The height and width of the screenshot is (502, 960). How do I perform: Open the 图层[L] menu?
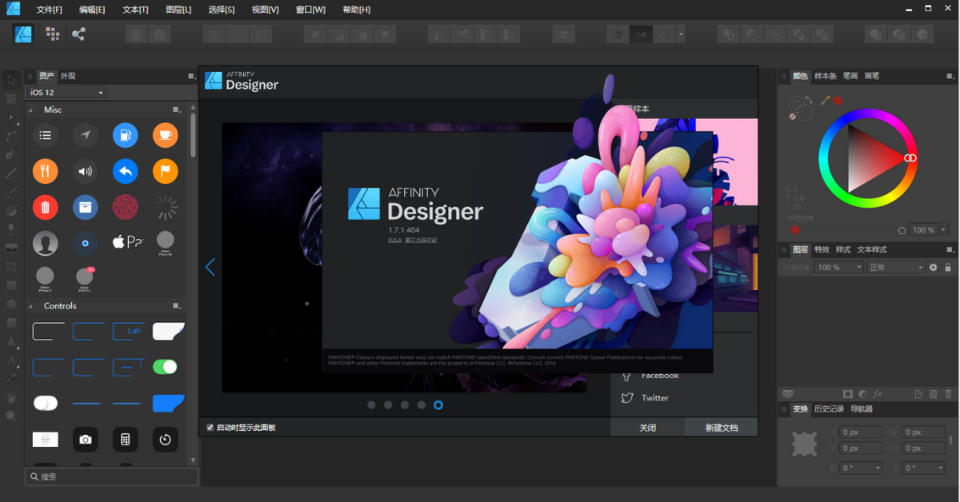pyautogui.click(x=178, y=10)
